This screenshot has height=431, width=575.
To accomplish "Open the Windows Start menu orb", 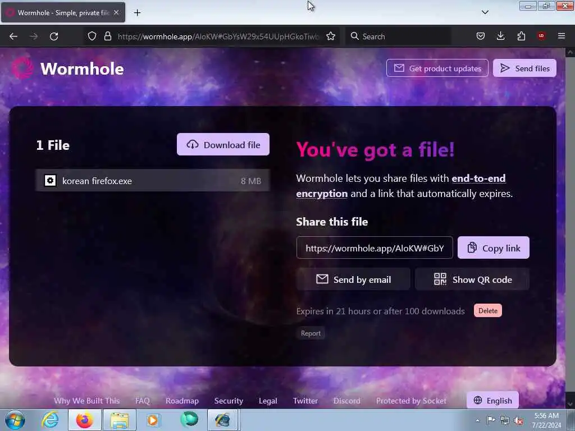I will (15, 420).
